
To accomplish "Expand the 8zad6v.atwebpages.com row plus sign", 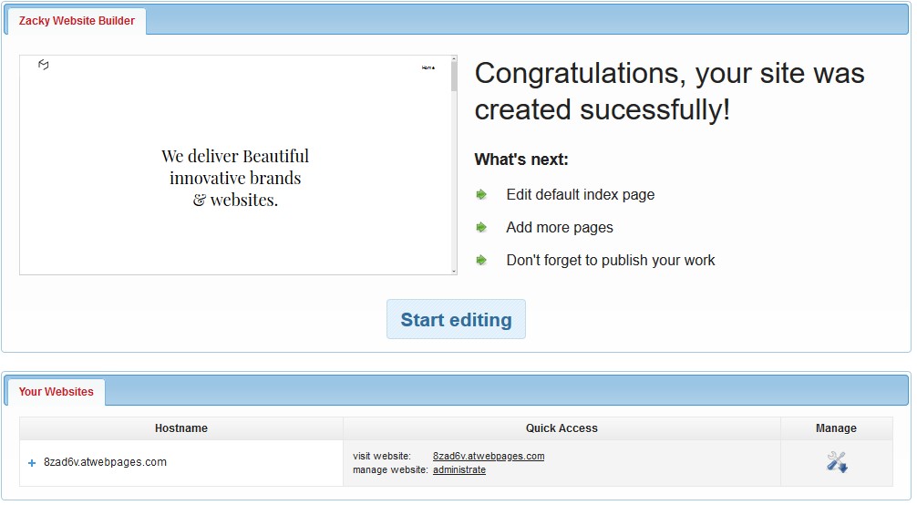I will (32, 463).
